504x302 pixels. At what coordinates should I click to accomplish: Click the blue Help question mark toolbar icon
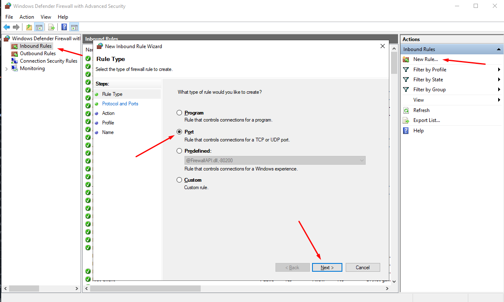click(x=64, y=27)
